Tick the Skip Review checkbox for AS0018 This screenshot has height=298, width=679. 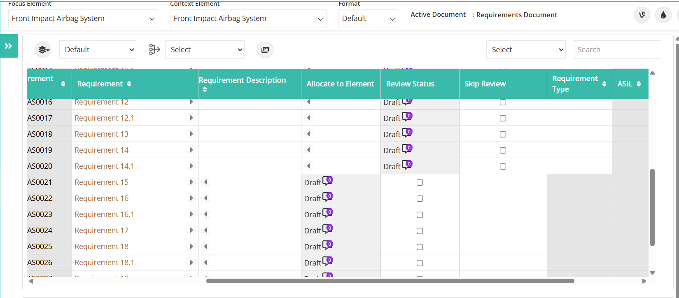pos(503,135)
